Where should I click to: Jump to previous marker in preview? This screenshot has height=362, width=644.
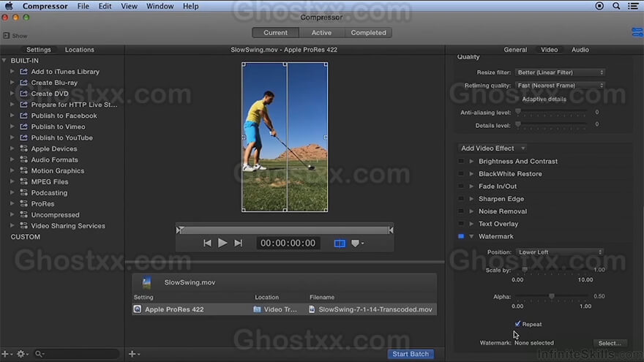(x=207, y=243)
